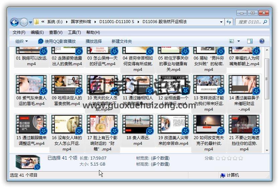Open the view options dropdown arrow
The height and width of the screenshot is (188, 279).
(239, 41)
